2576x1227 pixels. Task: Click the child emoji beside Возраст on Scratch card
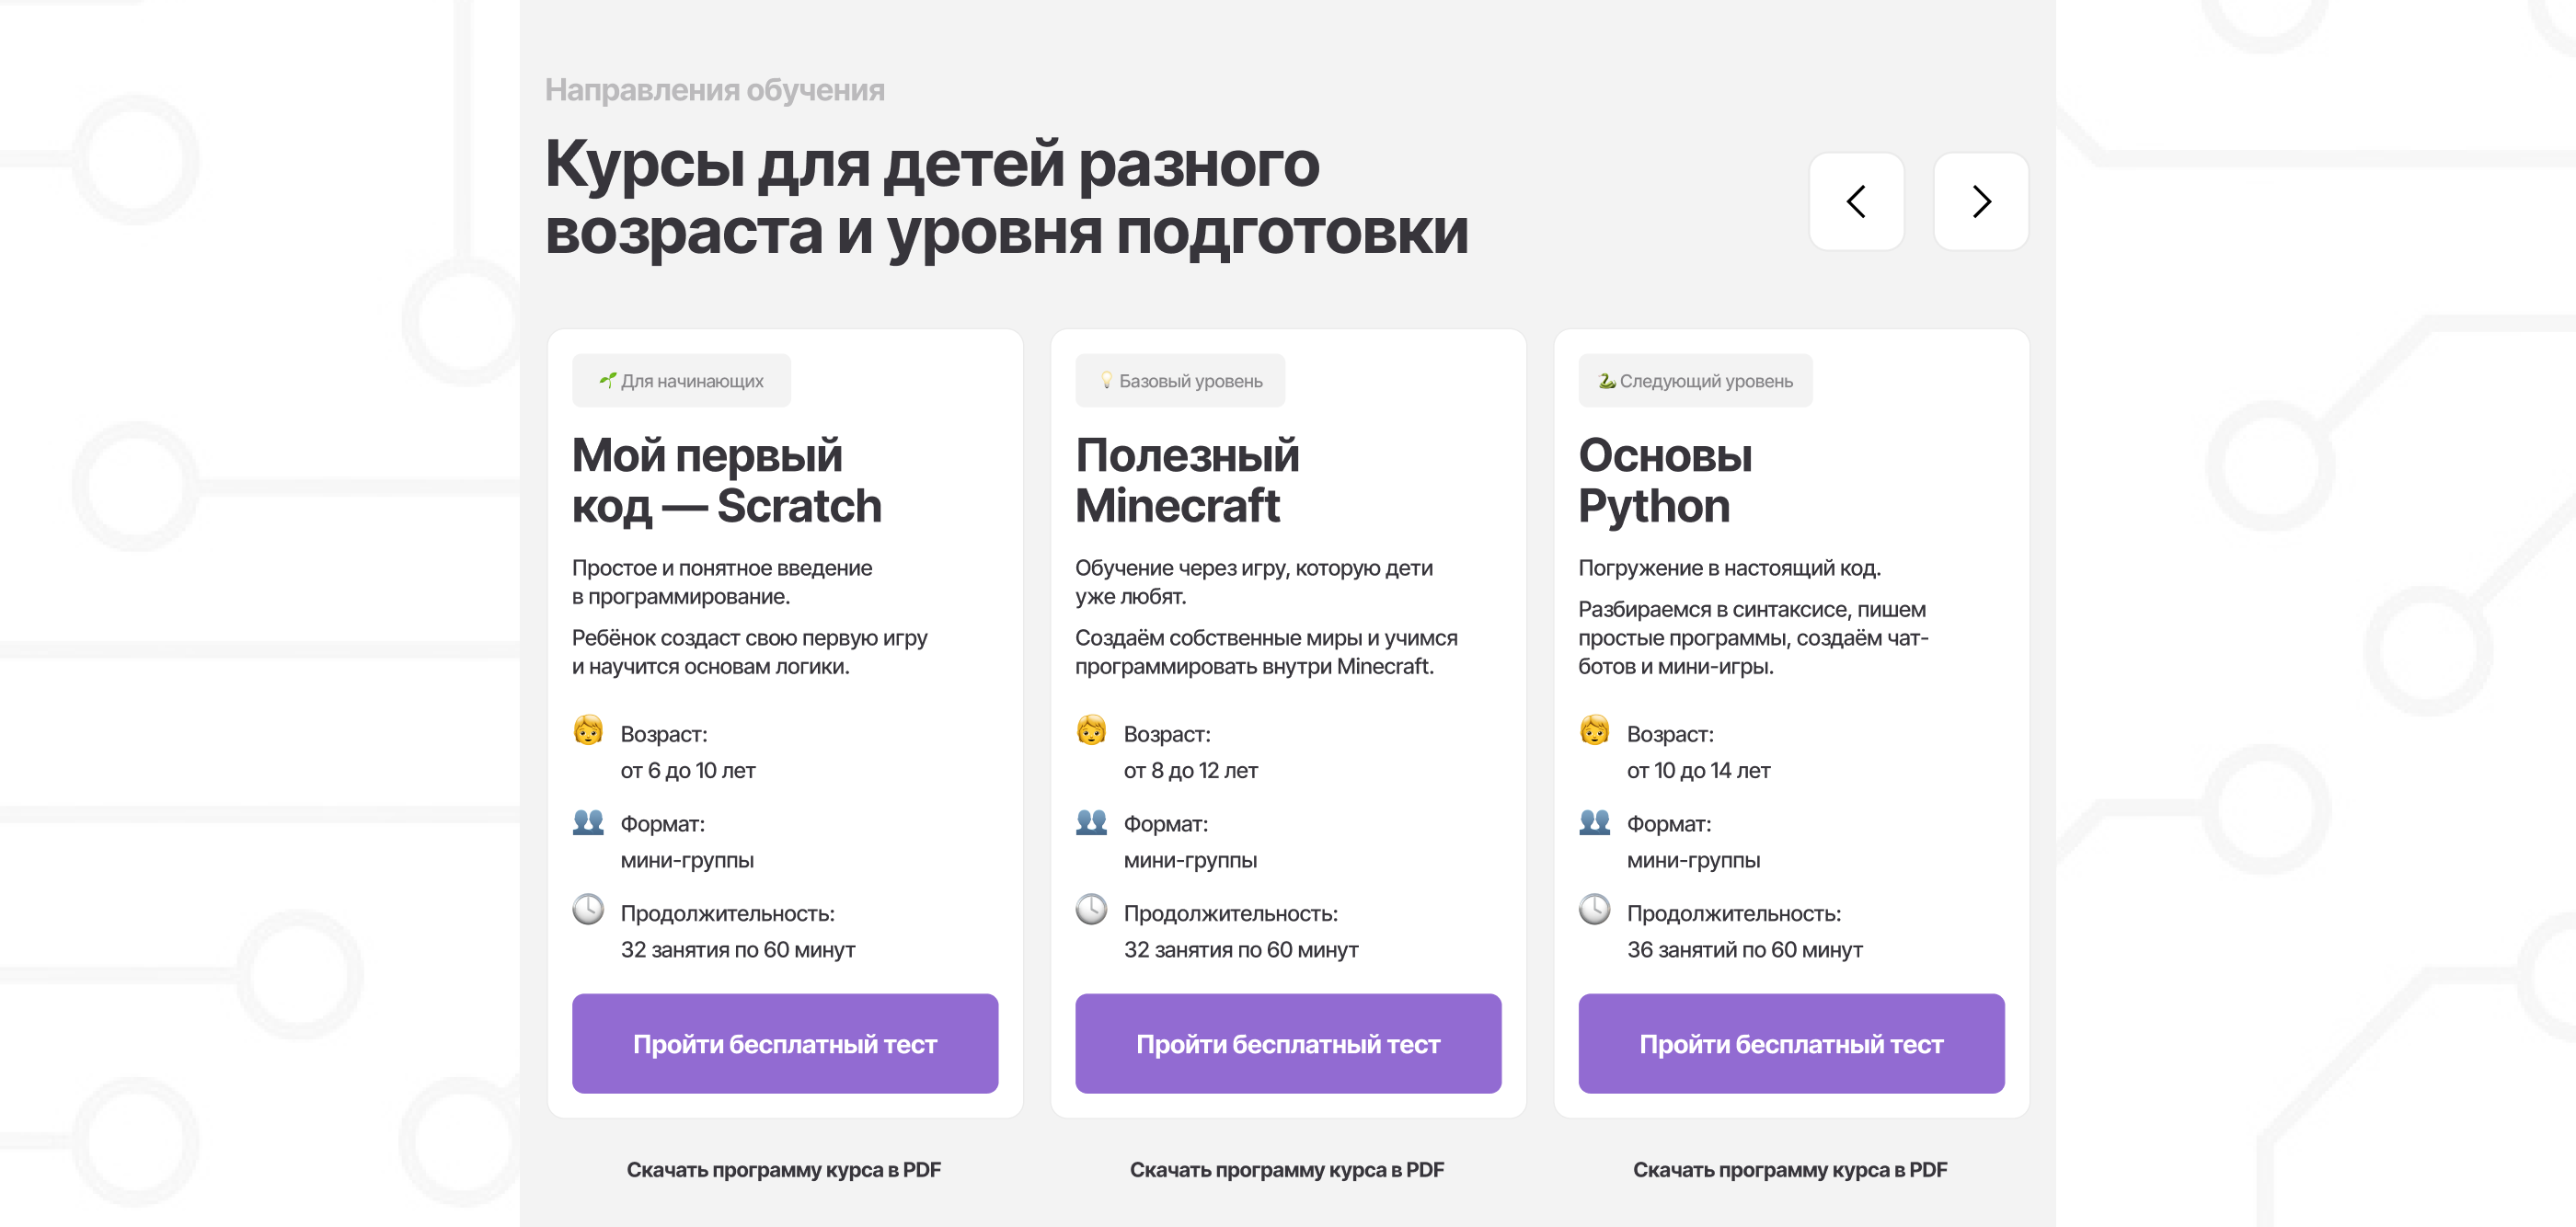pyautogui.click(x=590, y=733)
